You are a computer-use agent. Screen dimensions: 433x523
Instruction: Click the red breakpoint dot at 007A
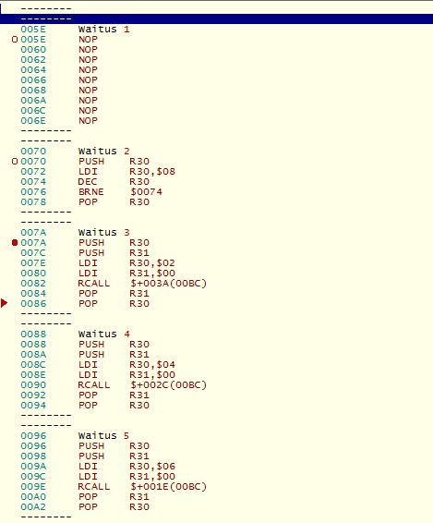point(15,242)
